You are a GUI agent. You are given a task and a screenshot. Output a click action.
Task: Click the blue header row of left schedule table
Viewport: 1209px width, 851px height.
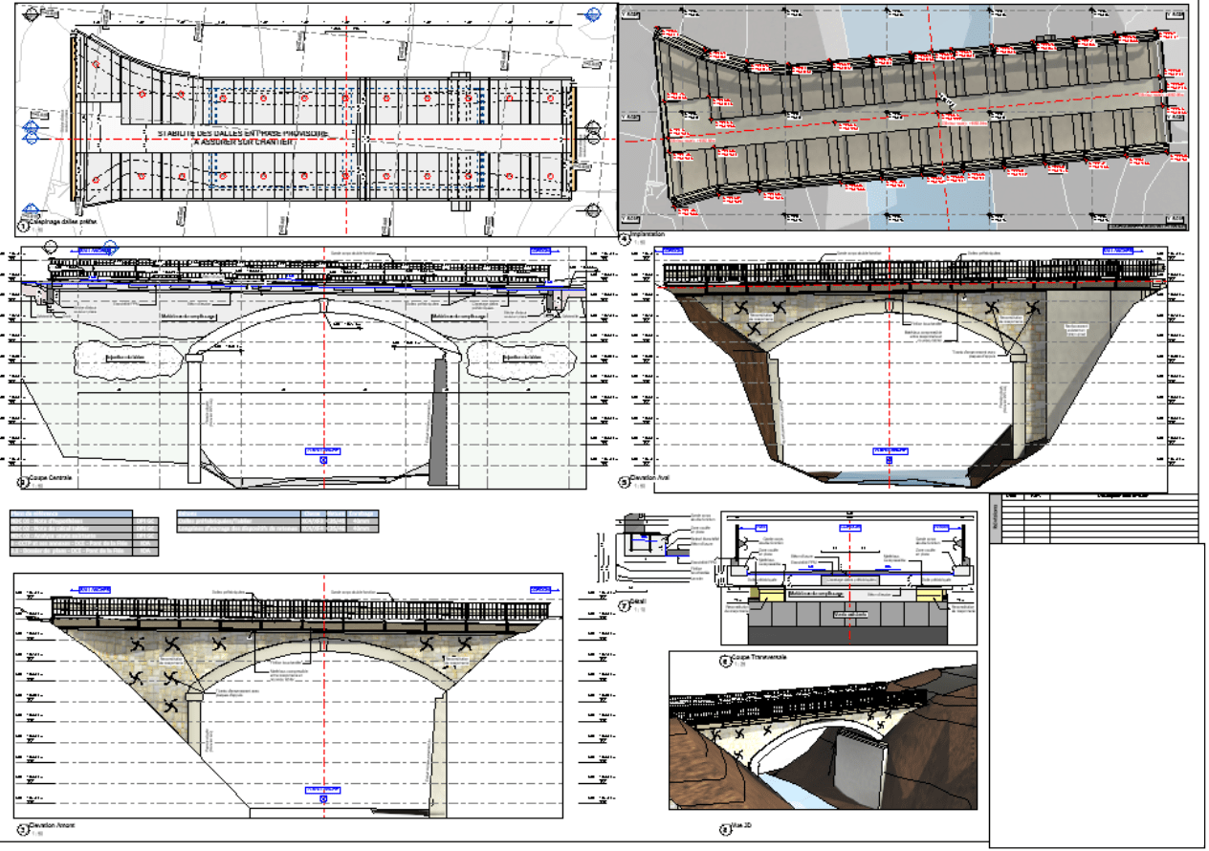(71, 513)
